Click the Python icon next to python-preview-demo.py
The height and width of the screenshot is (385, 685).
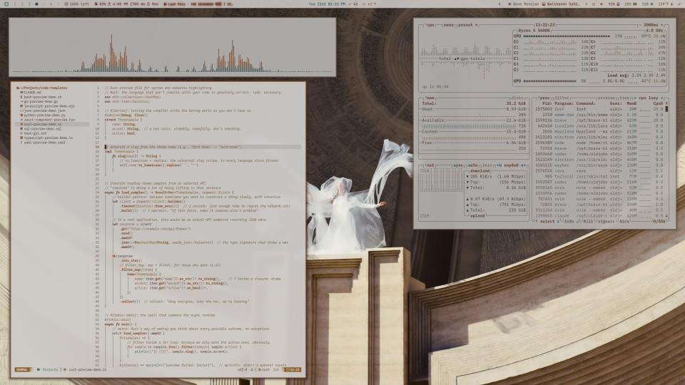tap(21, 115)
